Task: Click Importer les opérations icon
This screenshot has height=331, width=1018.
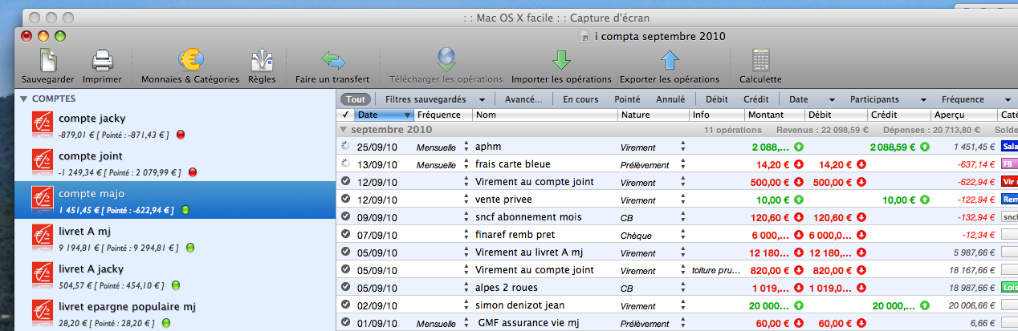Action: point(561,61)
